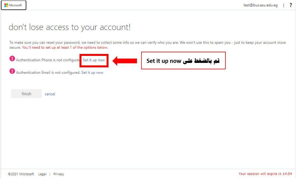Viewport: 296px width, 180px height.
Task: Cancel the security info setup
Action: pos(50,94)
